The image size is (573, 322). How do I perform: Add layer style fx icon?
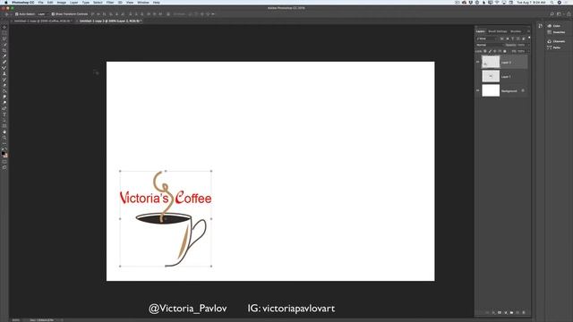click(x=493, y=312)
